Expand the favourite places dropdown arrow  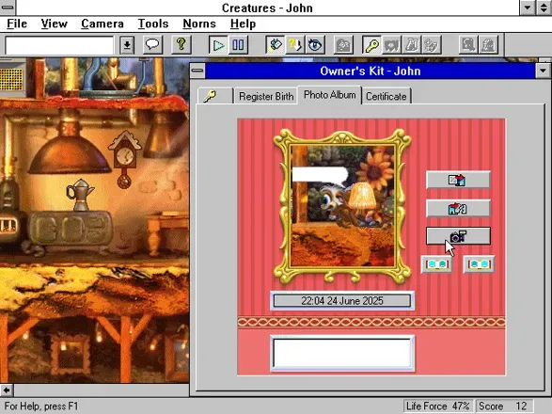coord(127,45)
